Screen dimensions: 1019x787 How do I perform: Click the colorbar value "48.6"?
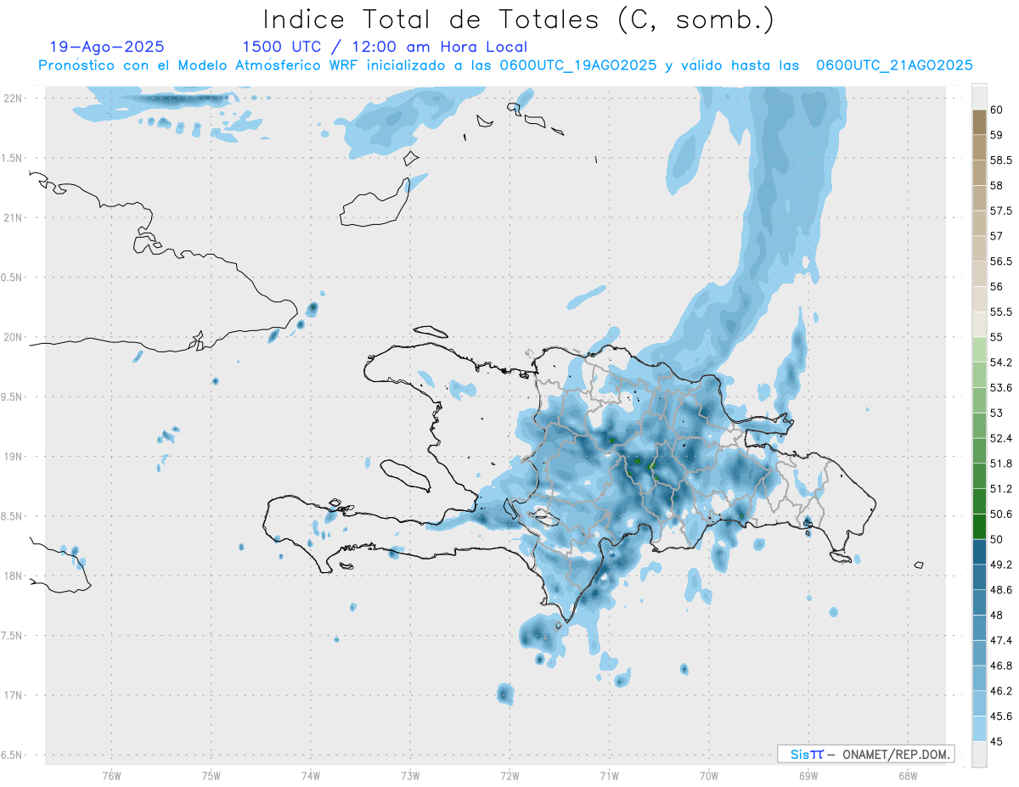[1000, 589]
